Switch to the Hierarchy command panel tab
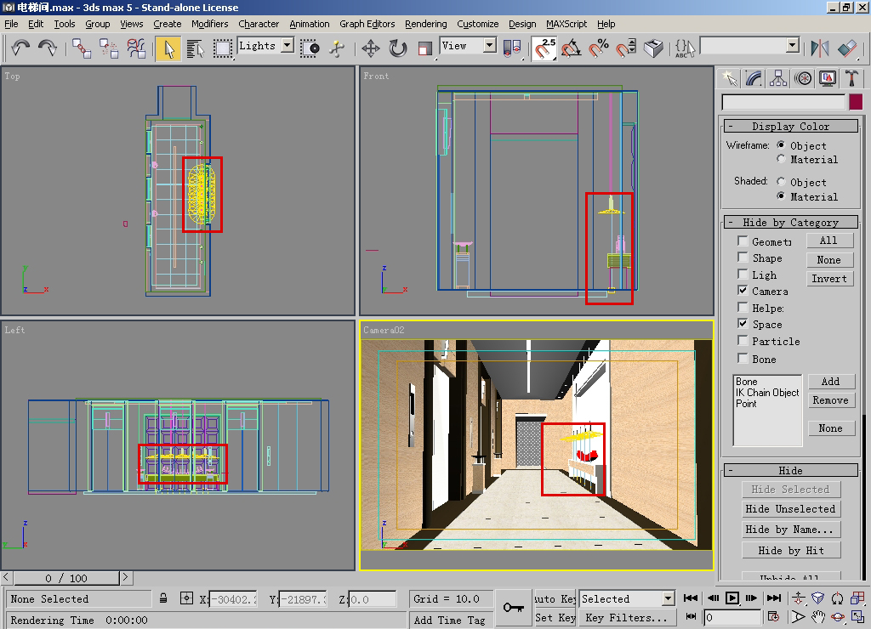 778,78
